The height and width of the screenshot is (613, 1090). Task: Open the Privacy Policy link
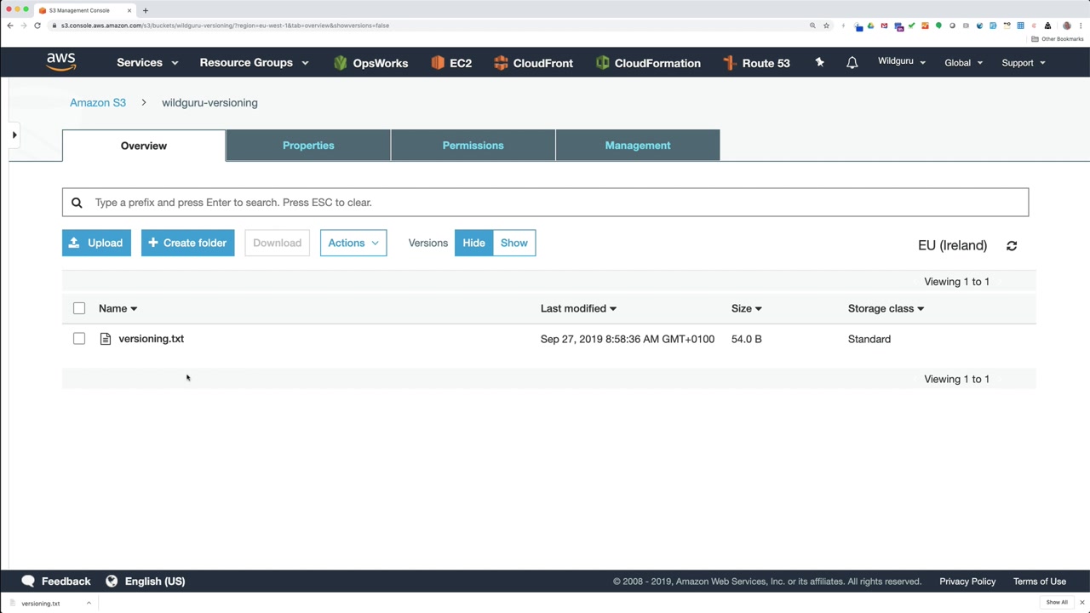[x=967, y=581]
